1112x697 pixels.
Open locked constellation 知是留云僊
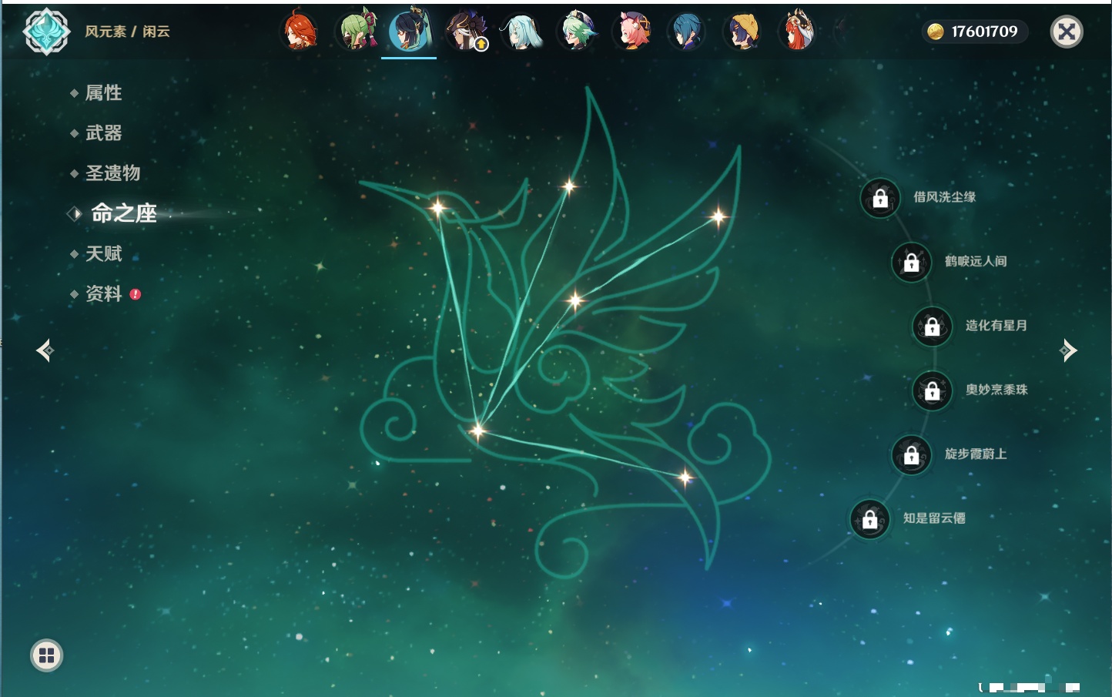[870, 519]
